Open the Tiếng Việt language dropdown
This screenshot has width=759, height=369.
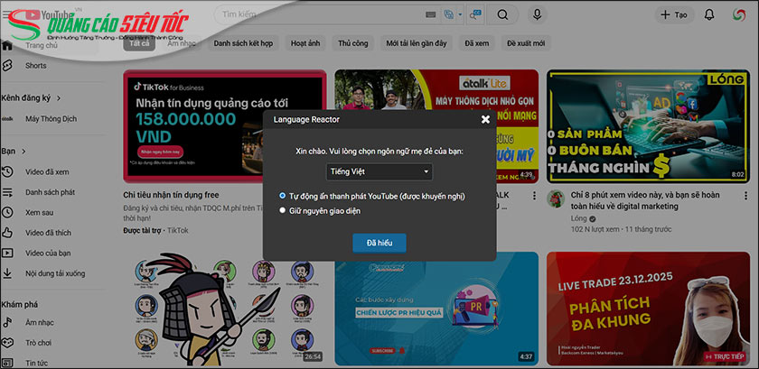point(379,171)
